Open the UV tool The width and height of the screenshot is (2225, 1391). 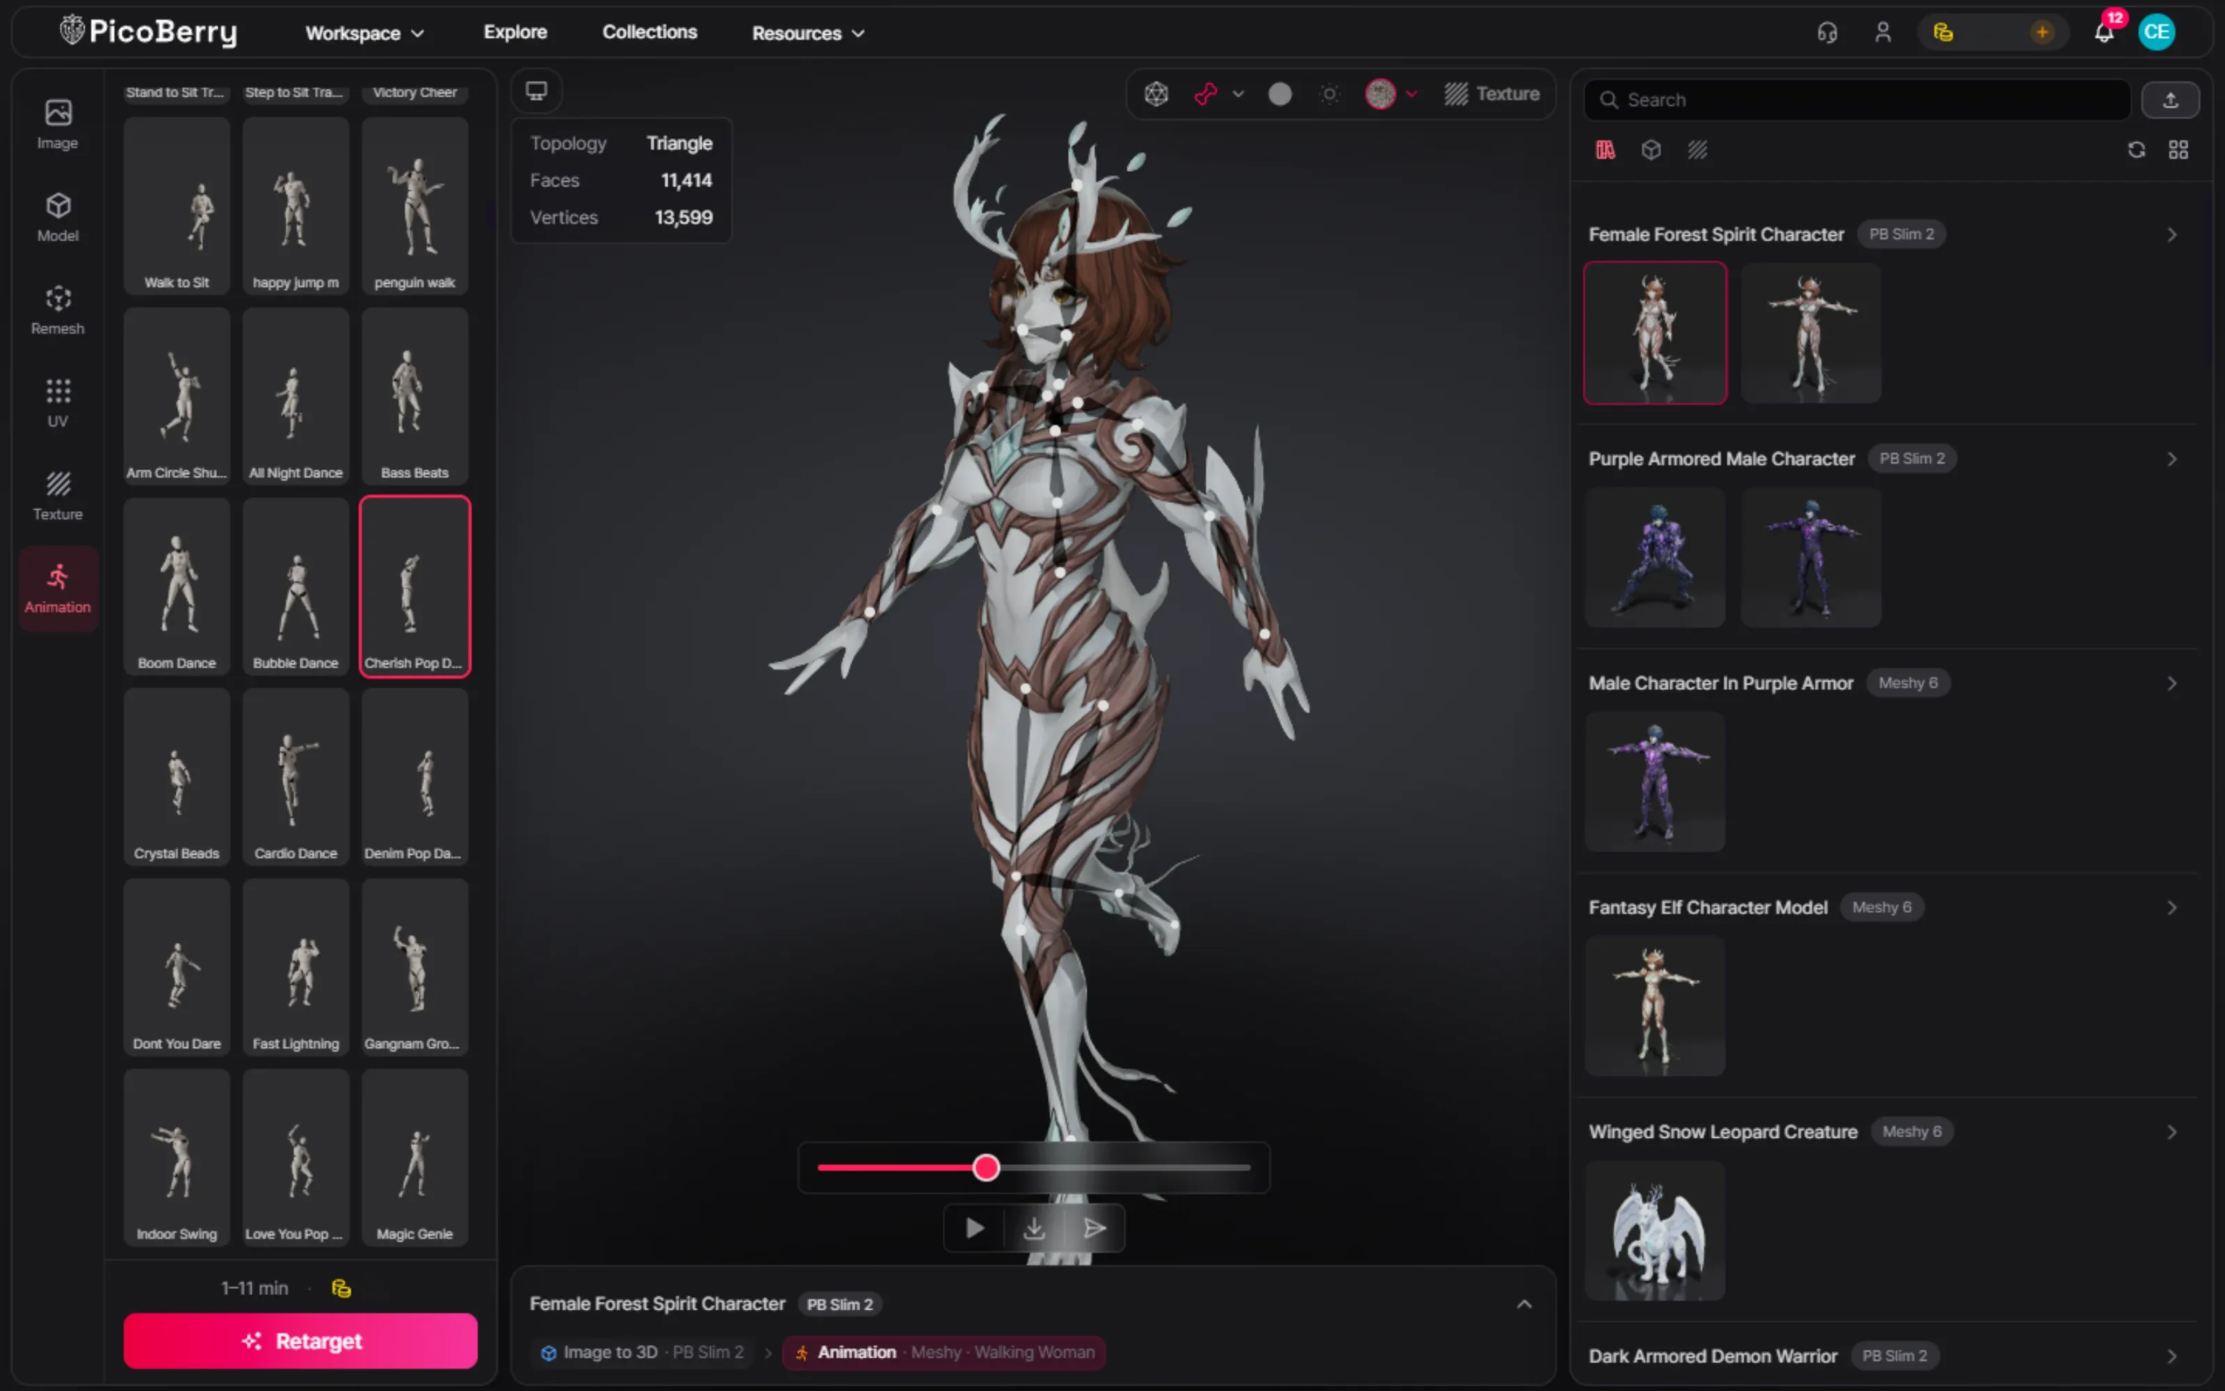tap(58, 403)
